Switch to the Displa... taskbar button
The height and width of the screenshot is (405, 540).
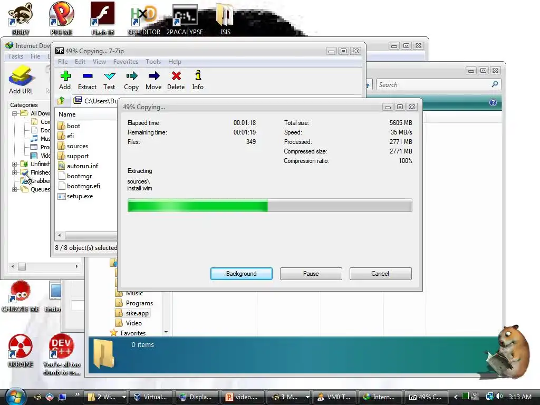pyautogui.click(x=196, y=397)
